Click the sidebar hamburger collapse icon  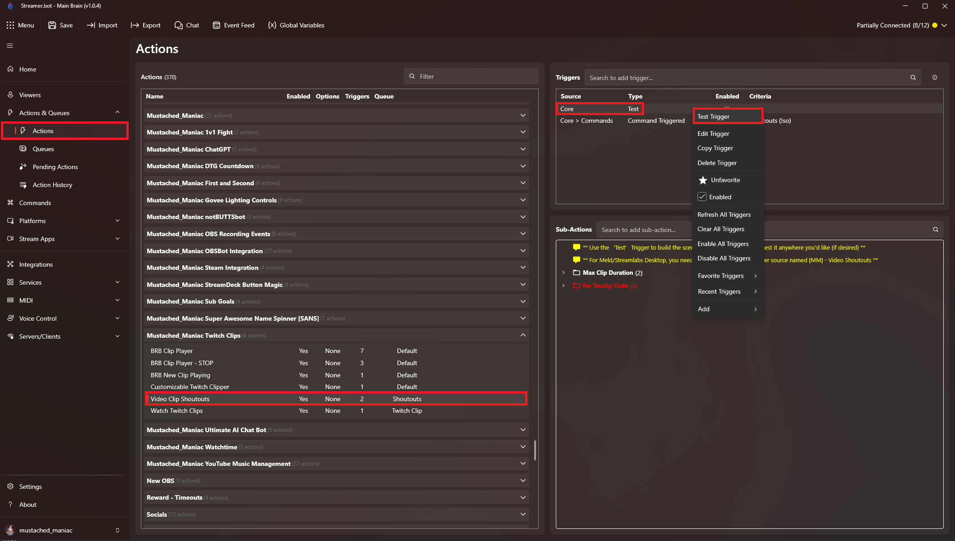(x=10, y=45)
